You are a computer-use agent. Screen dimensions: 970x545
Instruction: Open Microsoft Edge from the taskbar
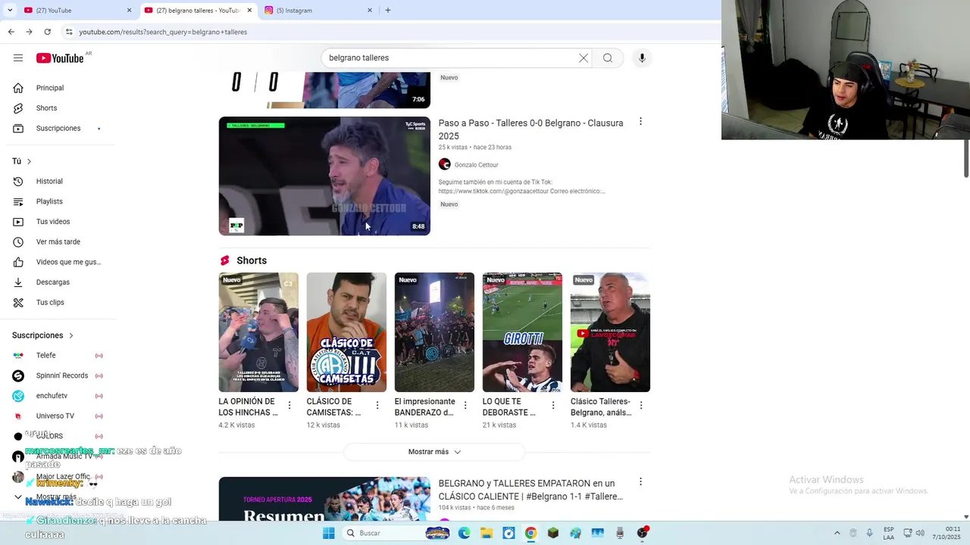465,533
